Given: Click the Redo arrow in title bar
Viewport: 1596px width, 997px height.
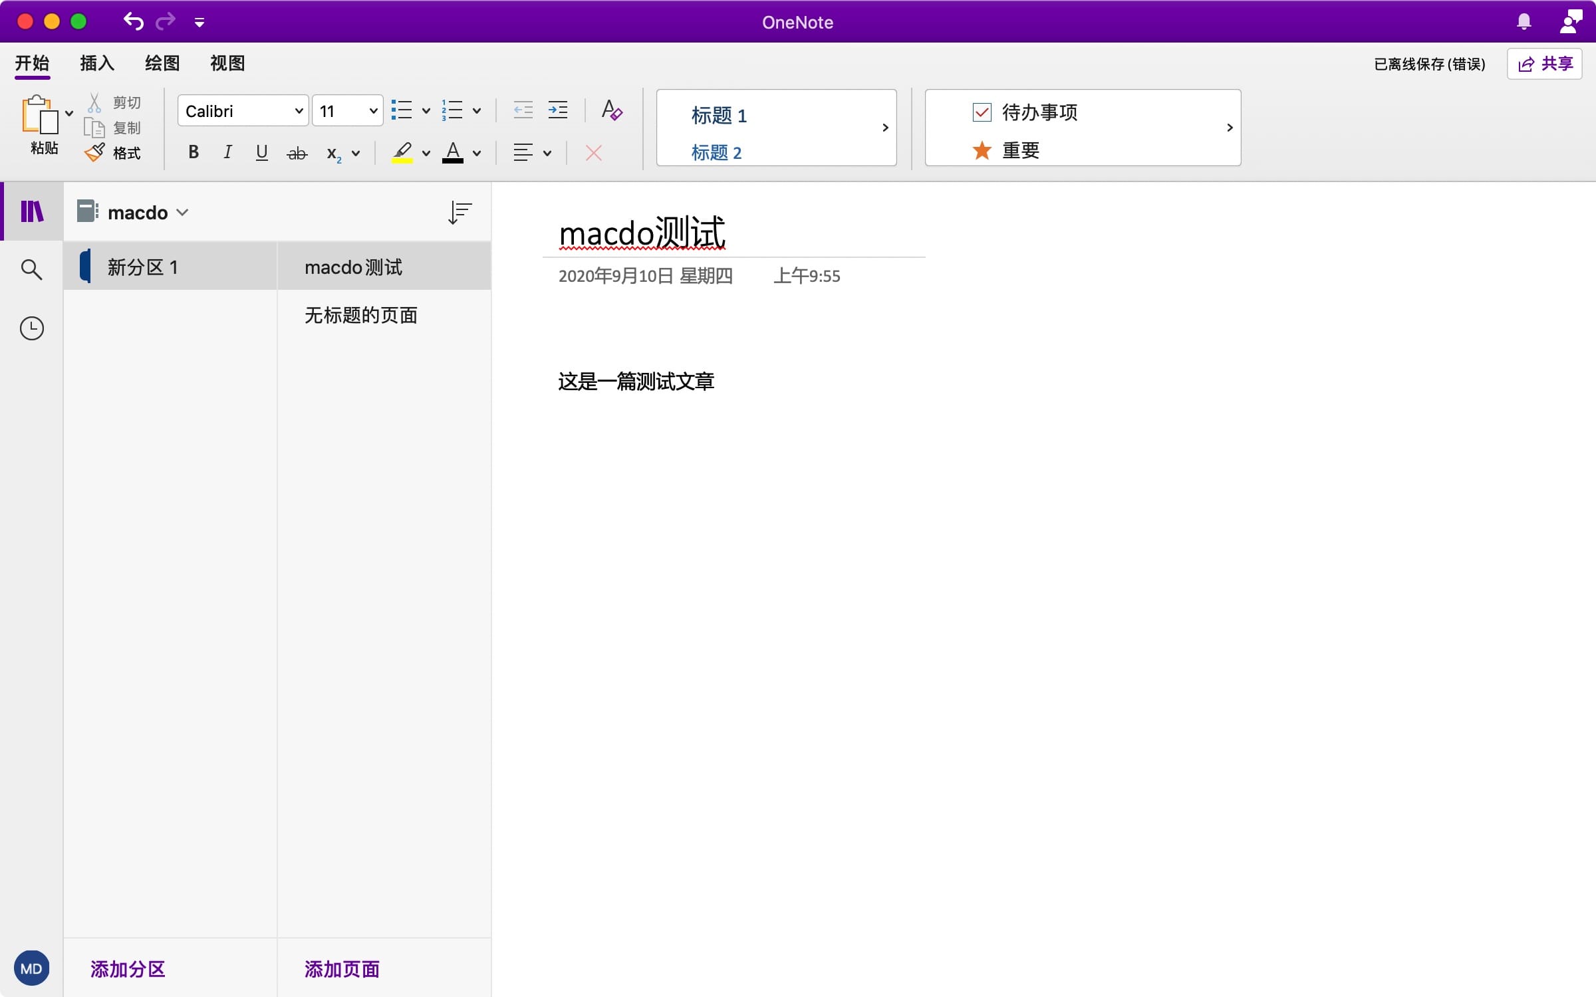Looking at the screenshot, I should pos(165,21).
